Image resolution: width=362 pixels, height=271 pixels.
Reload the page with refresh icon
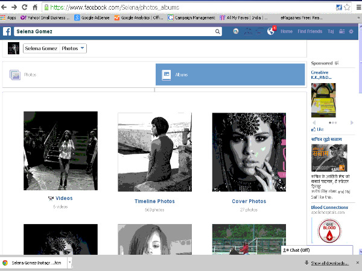(x=24, y=7)
